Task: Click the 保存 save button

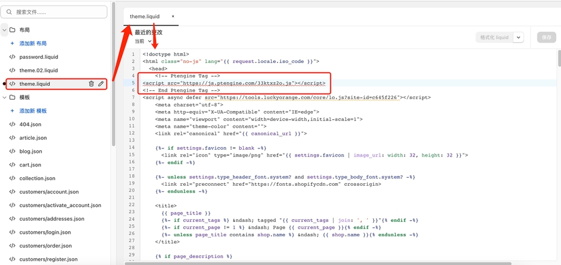Action: pyautogui.click(x=546, y=37)
